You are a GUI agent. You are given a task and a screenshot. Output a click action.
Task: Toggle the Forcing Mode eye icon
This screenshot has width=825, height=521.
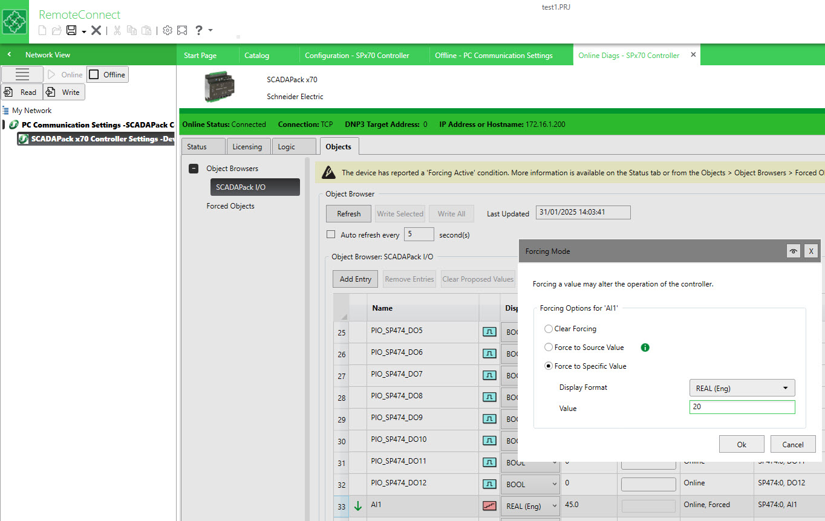(794, 251)
